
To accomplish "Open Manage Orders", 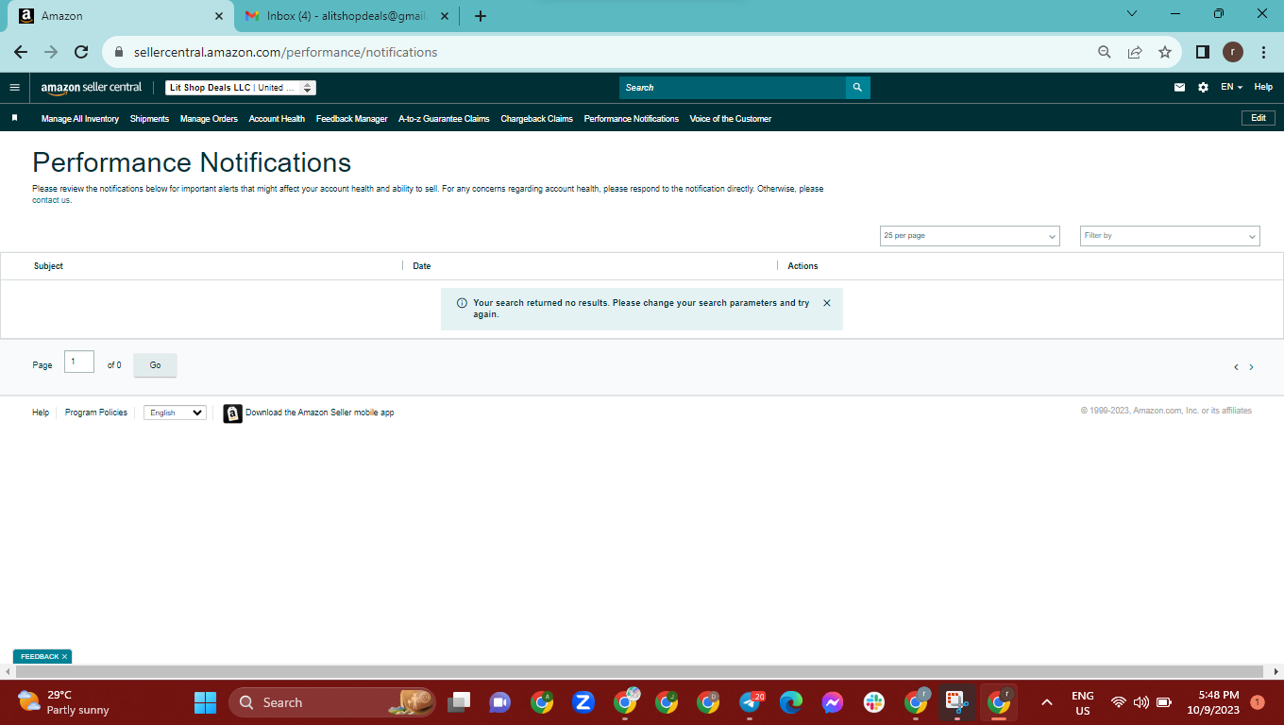I will coord(209,119).
